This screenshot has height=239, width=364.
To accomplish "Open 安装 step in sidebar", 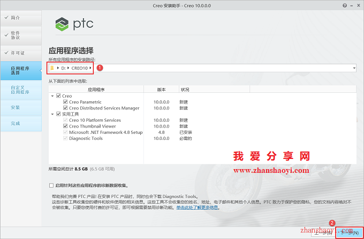I will tap(21, 108).
